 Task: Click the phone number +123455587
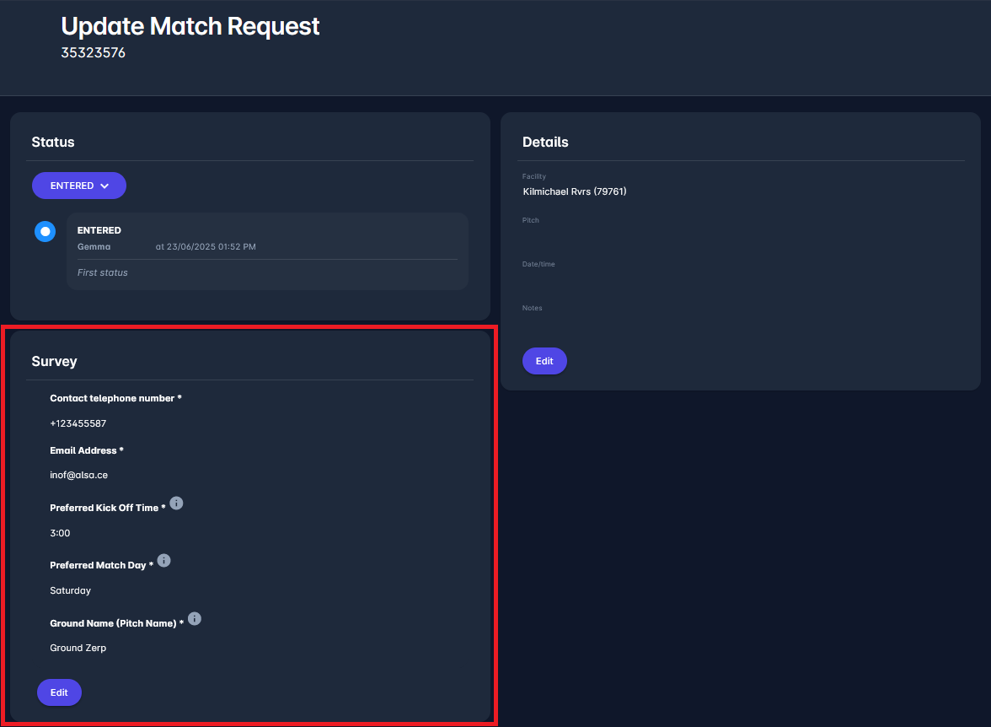pyautogui.click(x=78, y=423)
